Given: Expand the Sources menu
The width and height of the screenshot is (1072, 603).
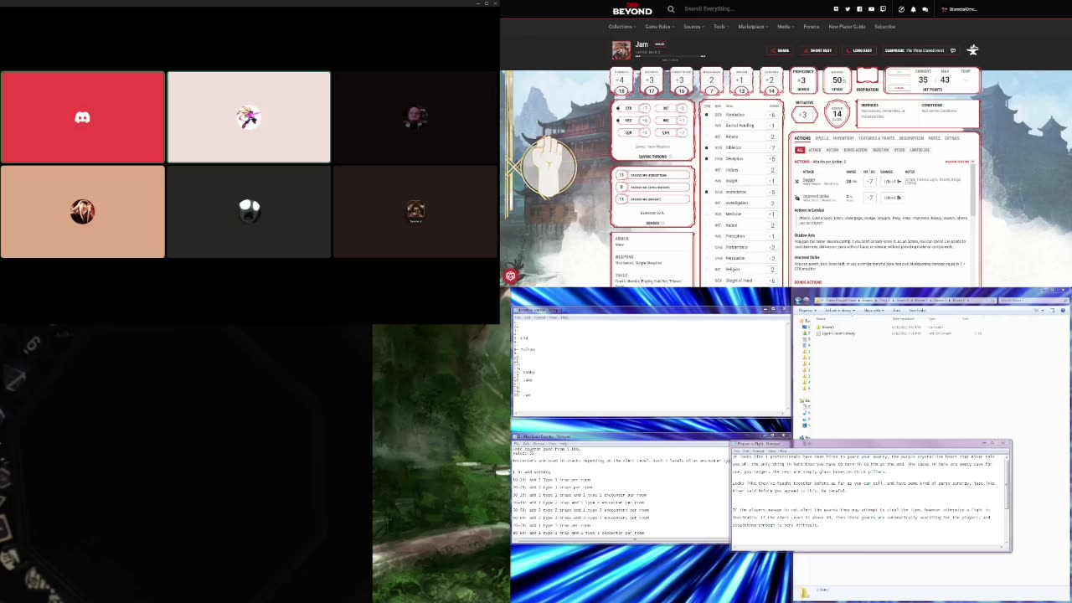Looking at the screenshot, I should [x=693, y=27].
